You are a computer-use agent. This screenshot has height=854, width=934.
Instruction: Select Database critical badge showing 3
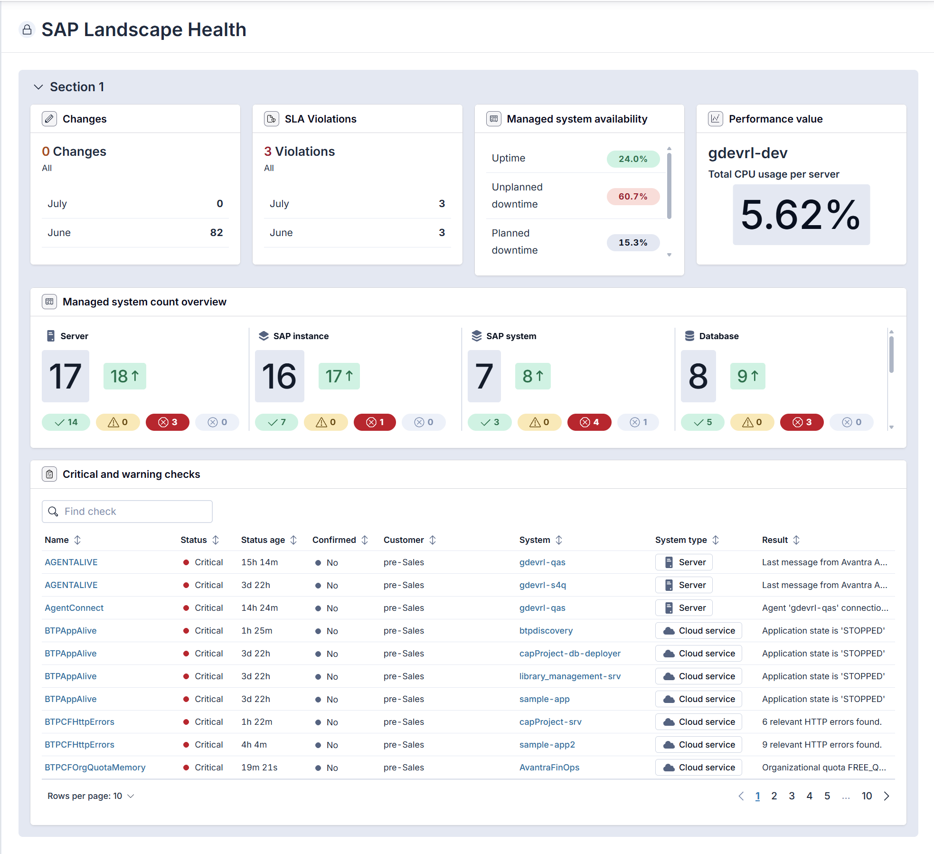802,422
